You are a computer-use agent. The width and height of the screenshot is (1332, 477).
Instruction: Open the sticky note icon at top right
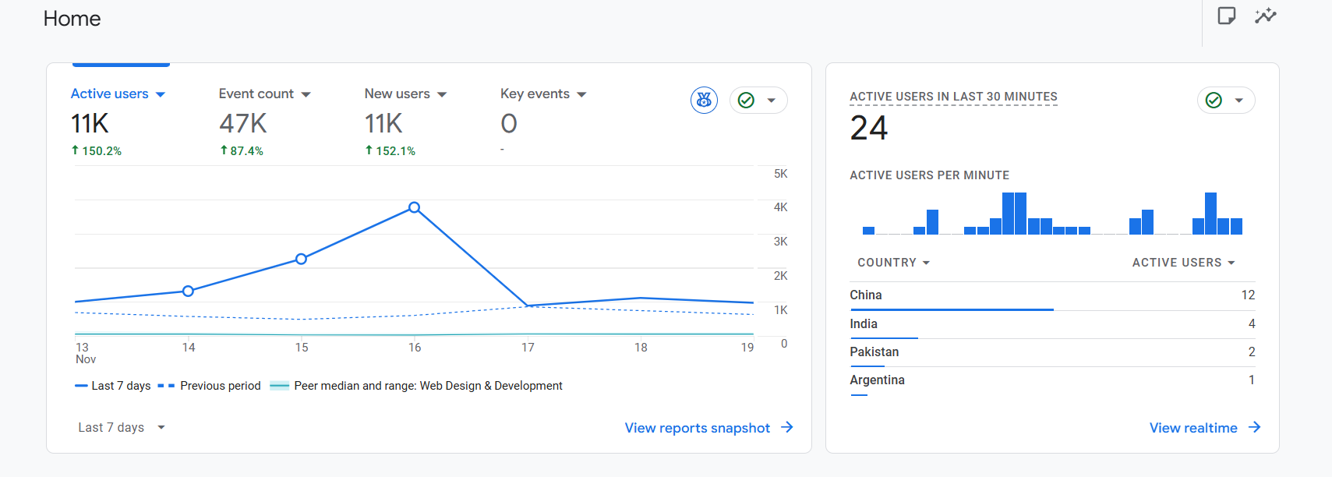click(1226, 16)
